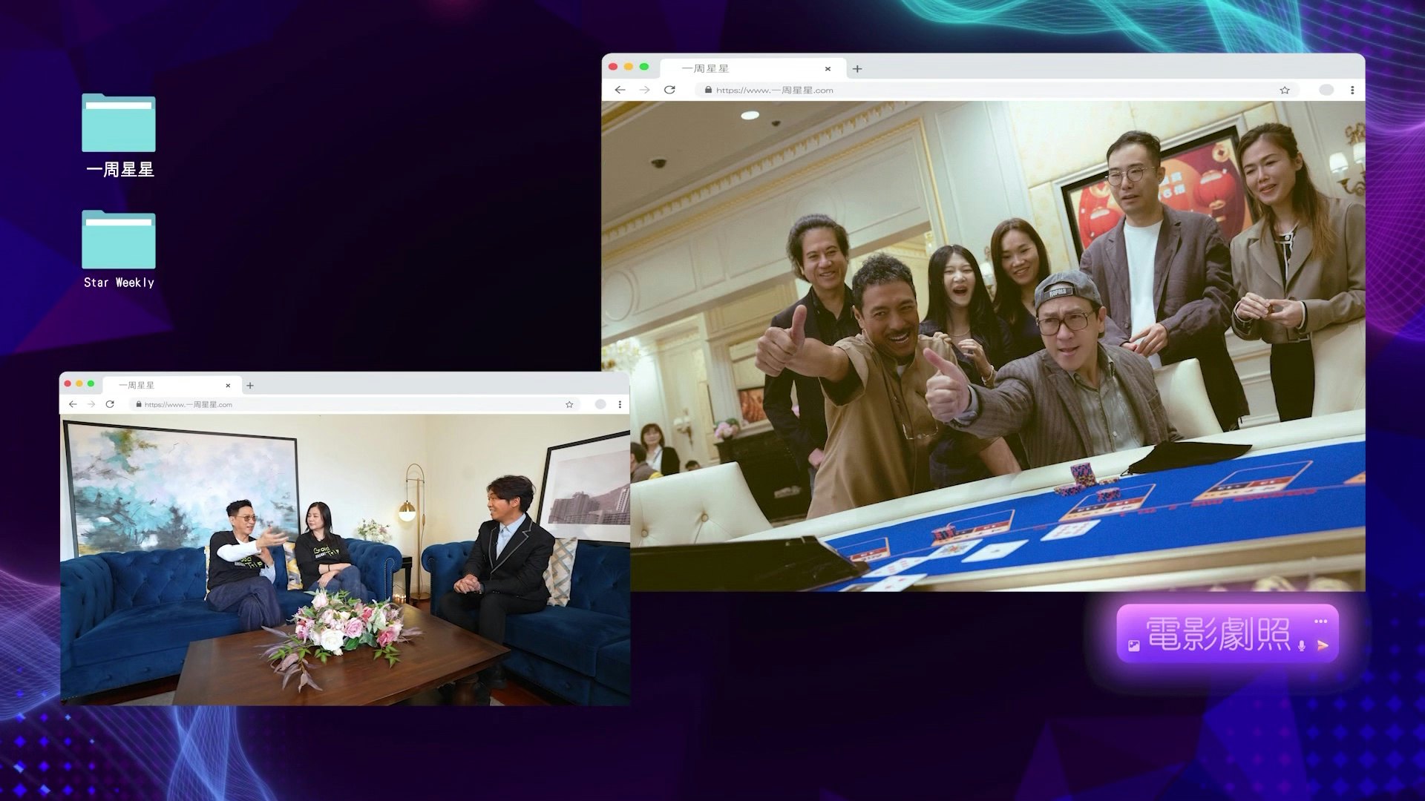Close the tab in small browser window
The width and height of the screenshot is (1425, 801).
tap(228, 386)
